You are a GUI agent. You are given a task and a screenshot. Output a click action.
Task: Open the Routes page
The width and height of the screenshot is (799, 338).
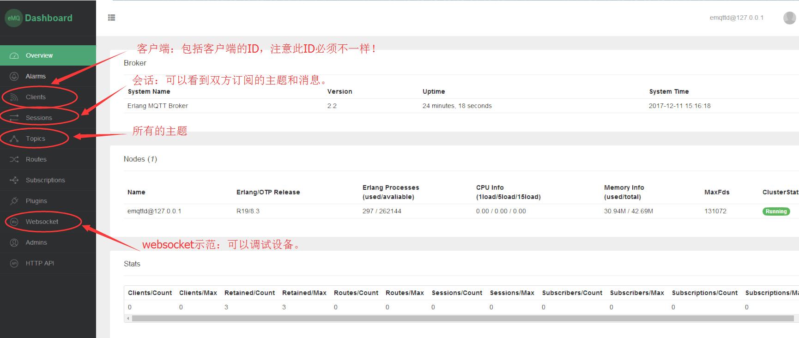tap(36, 159)
